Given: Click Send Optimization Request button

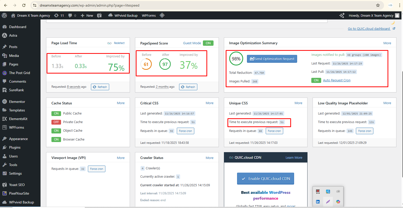Looking at the screenshot, I should 272,59.
